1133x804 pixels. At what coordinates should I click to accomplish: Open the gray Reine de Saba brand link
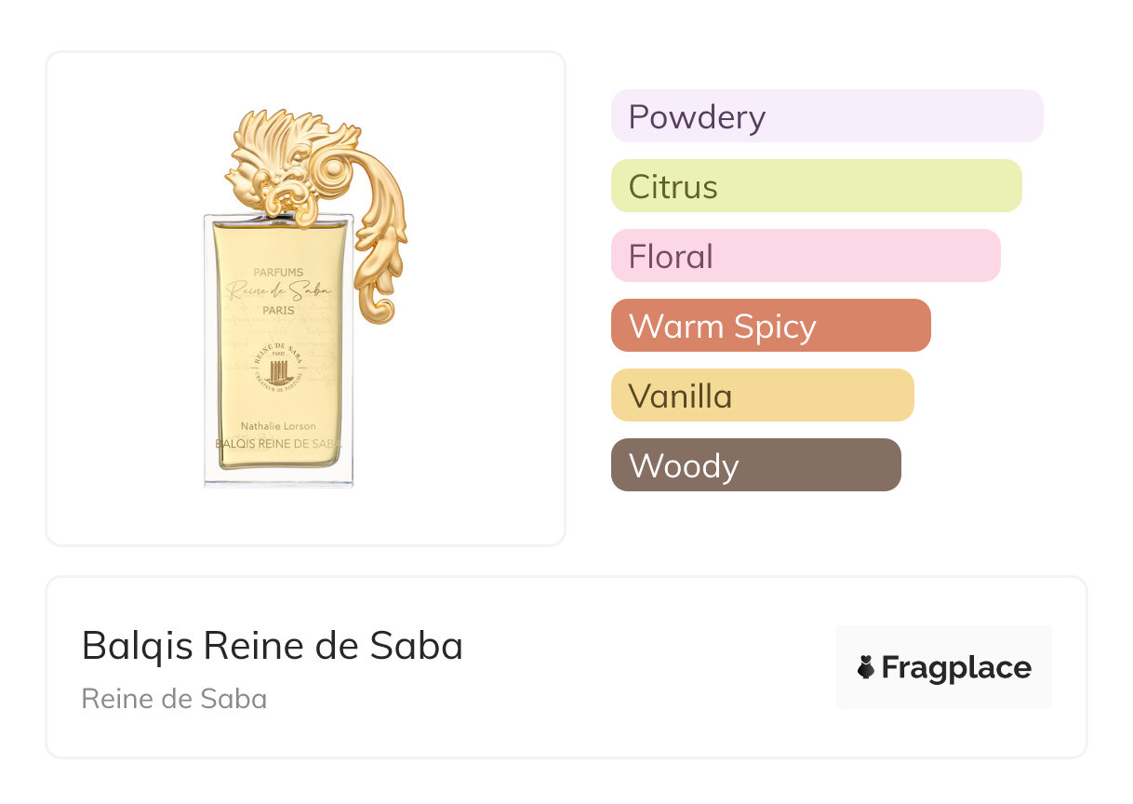[174, 699]
